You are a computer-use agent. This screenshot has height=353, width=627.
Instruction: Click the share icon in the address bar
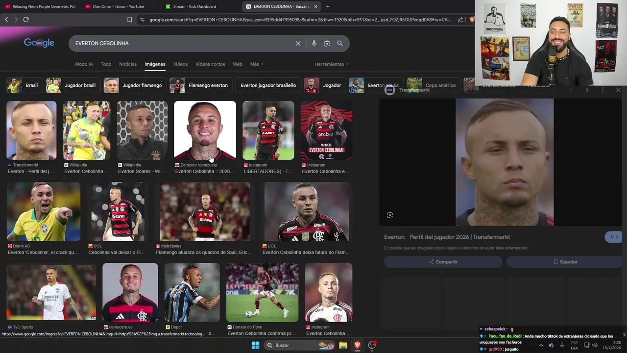click(460, 20)
